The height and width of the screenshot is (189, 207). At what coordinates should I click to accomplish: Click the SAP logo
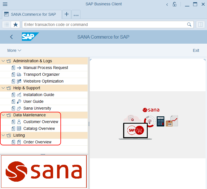click(30, 37)
